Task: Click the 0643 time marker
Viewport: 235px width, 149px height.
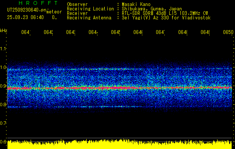Action: pyautogui.click(x=71, y=32)
